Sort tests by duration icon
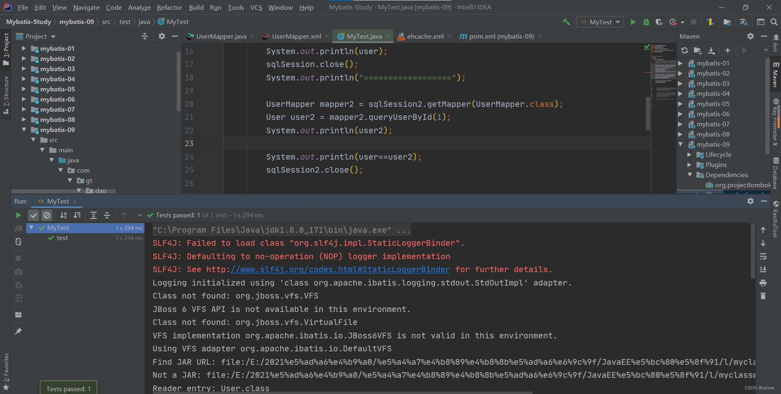This screenshot has width=781, height=394. tap(77, 215)
